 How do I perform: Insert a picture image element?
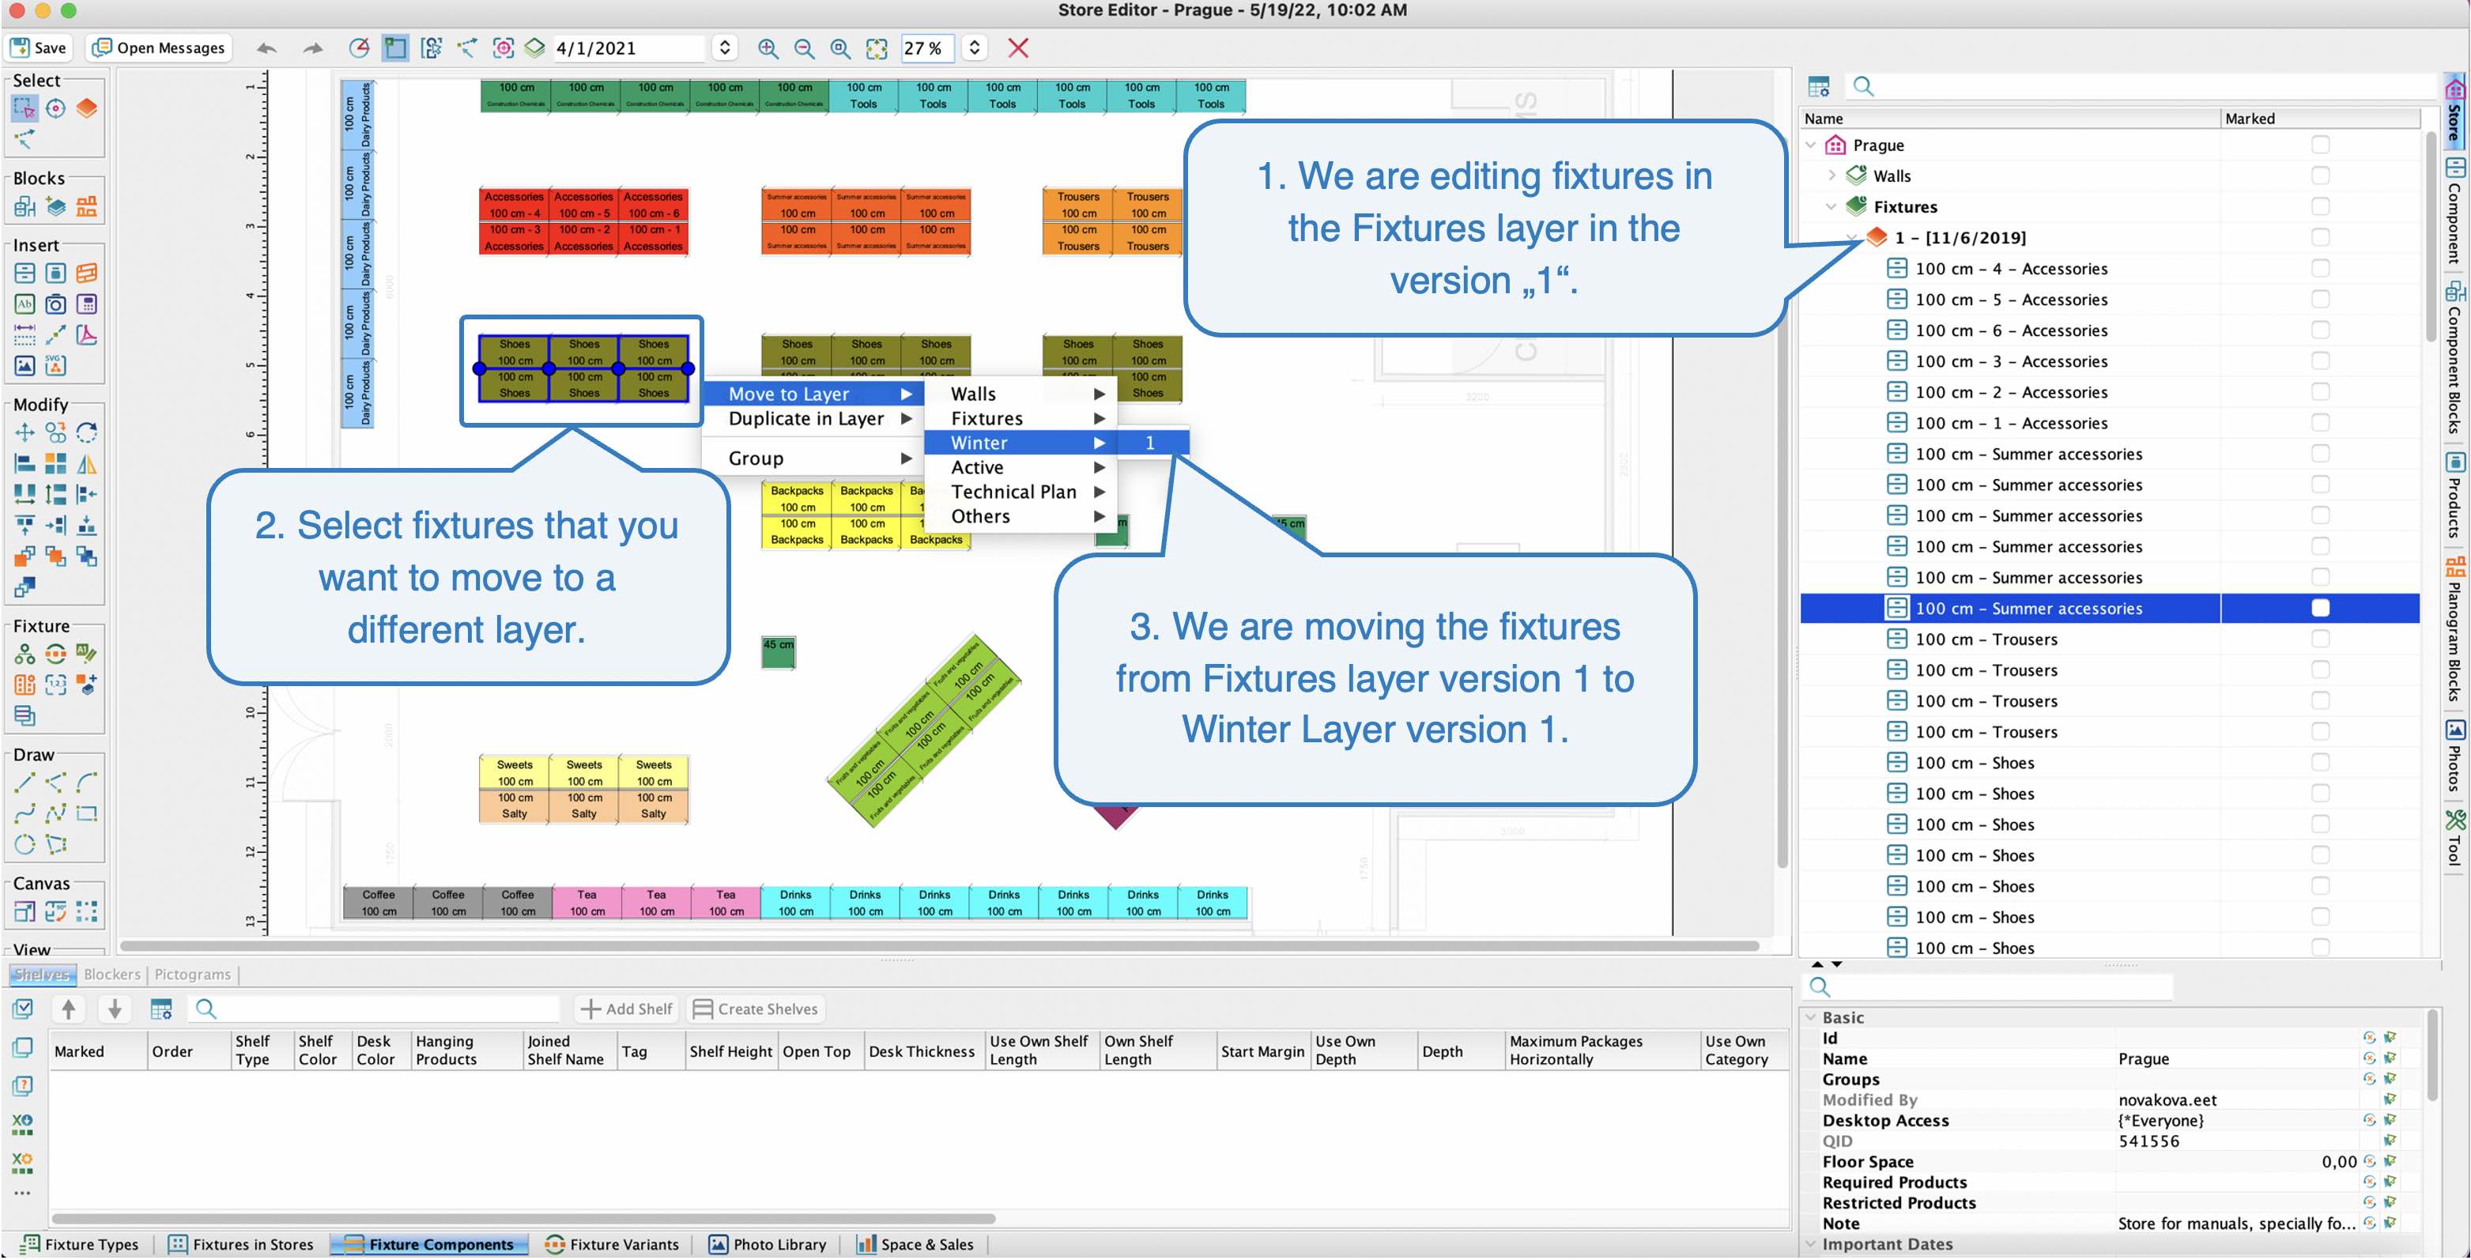[x=24, y=365]
